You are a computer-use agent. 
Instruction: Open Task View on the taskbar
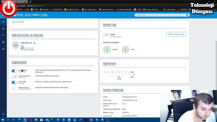[x=14, y=120]
